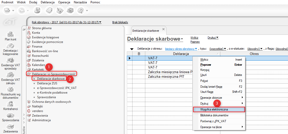
Task: Click the Brak blokady link
Action: pyautogui.click(x=120, y=22)
